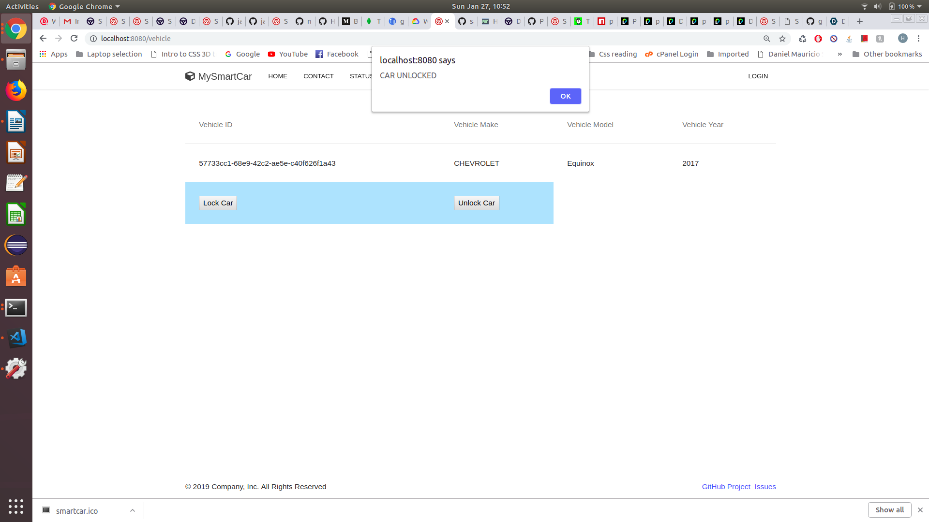Viewport: 929px width, 522px height.
Task: Go to the CONTACT nav item
Action: pyautogui.click(x=318, y=76)
